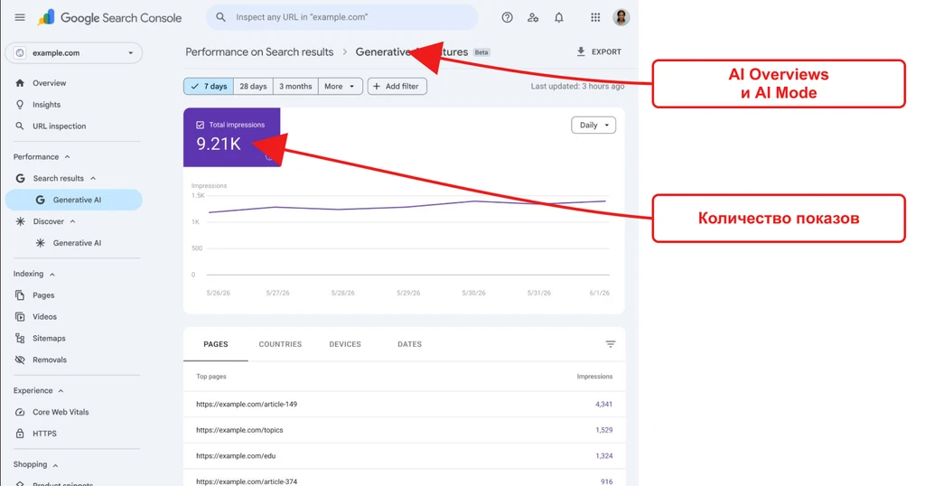Collapse the Performance section
Viewport: 925px width, 486px height.
click(67, 157)
